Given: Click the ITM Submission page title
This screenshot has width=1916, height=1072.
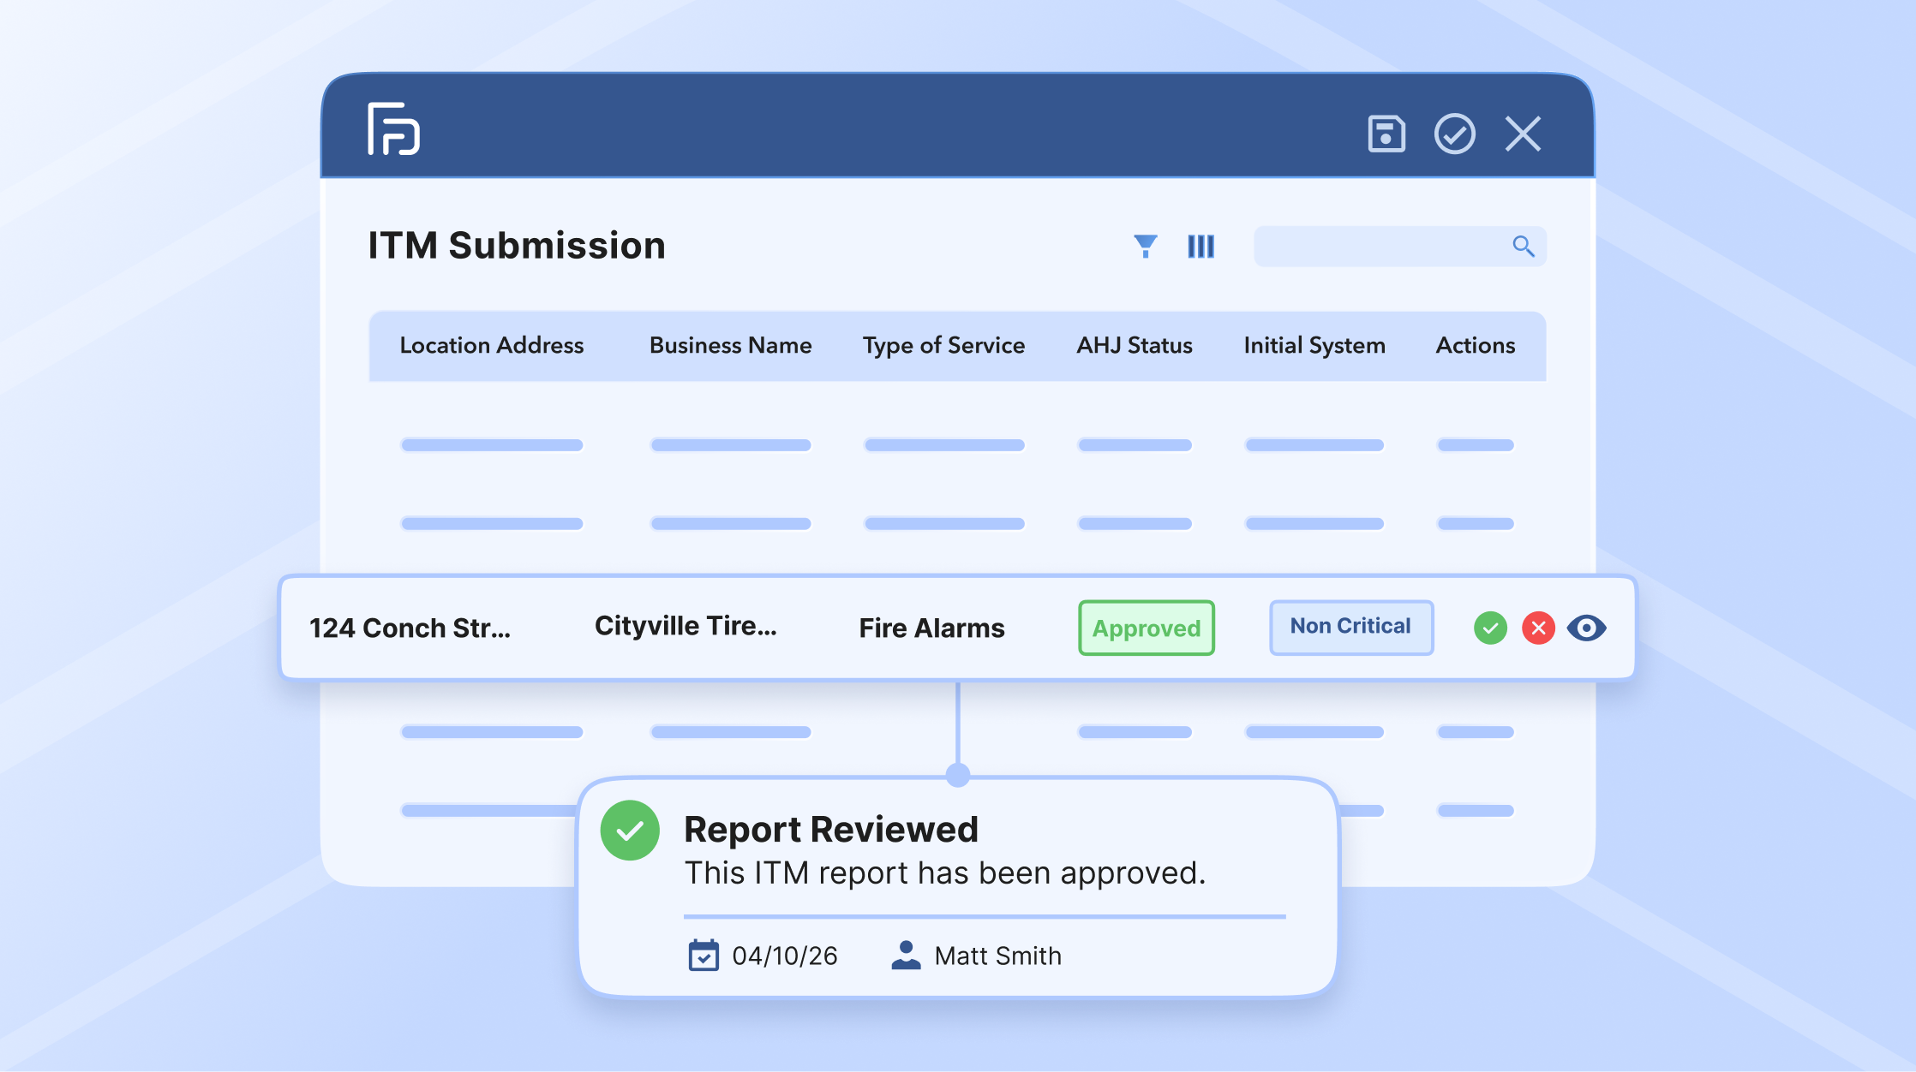Looking at the screenshot, I should point(517,246).
